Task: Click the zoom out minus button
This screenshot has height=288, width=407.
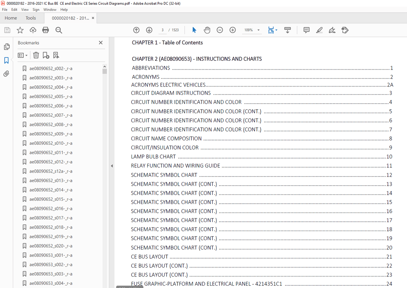Action: tap(220, 30)
